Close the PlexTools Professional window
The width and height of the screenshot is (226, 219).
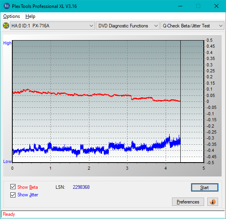(216, 6)
